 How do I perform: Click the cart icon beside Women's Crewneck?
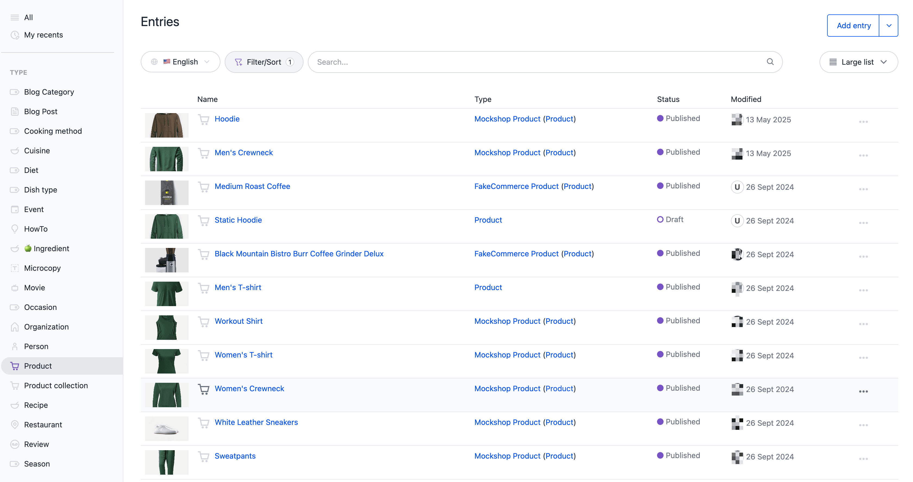click(204, 389)
